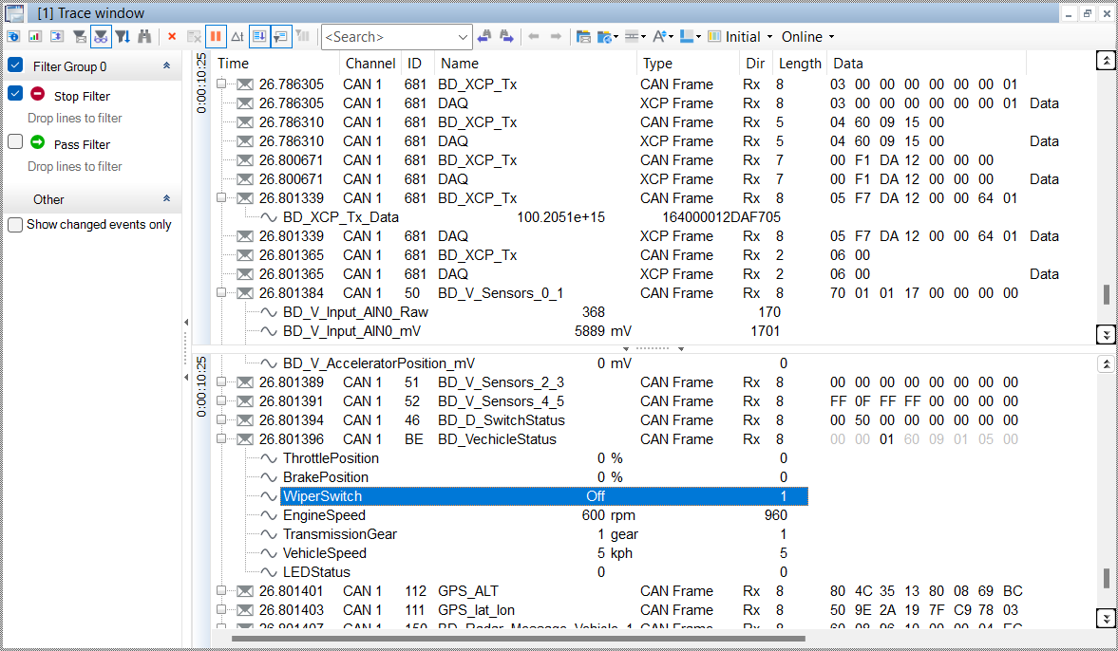Open the Search combo box arrow
This screenshot has width=1118, height=651.
click(464, 36)
